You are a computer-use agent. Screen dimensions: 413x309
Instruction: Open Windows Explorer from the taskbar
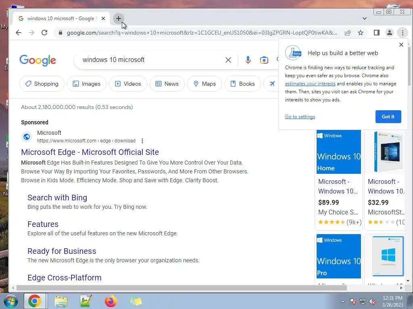click(61, 301)
